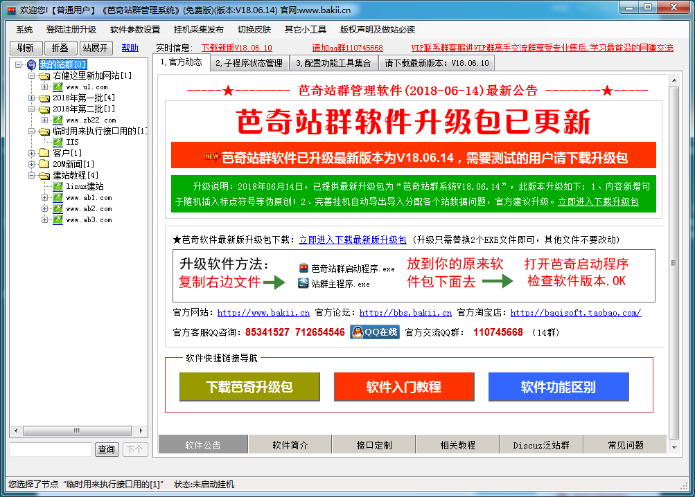
Task: Click the 折叠 button
Action: [60, 48]
